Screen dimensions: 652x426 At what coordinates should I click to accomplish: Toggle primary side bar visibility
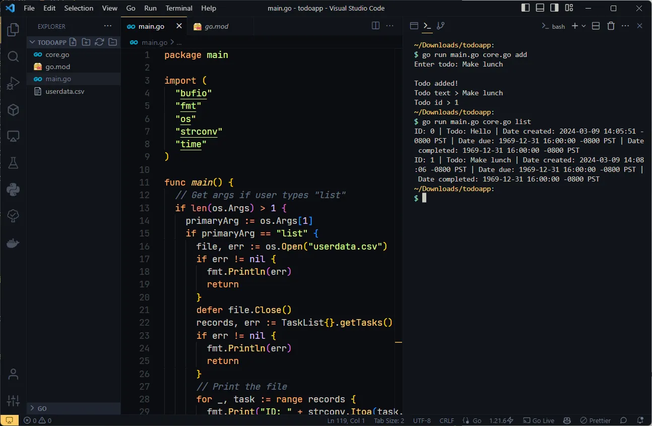[x=526, y=8]
